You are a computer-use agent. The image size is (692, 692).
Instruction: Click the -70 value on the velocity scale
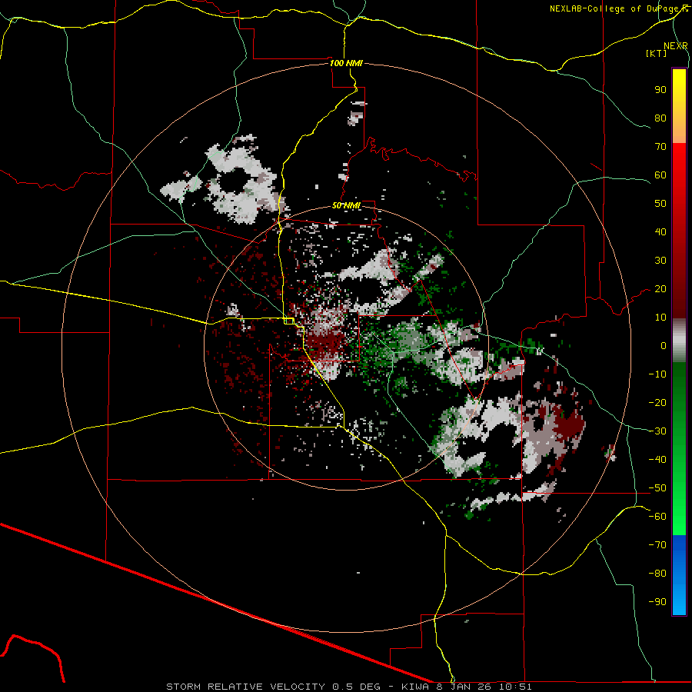pyautogui.click(x=657, y=545)
